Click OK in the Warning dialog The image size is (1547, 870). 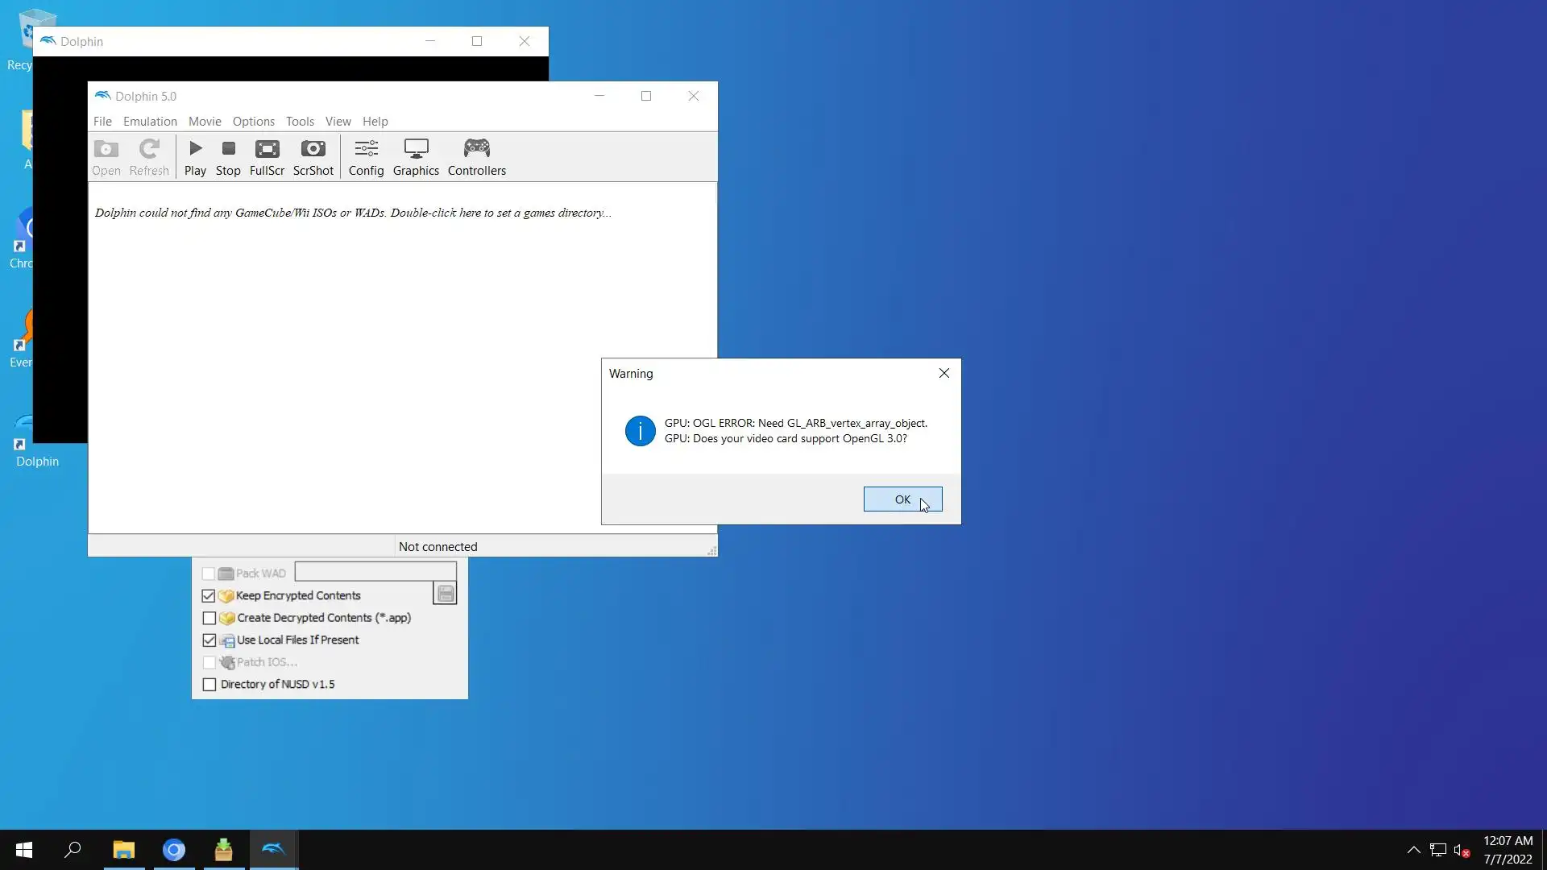[902, 499]
